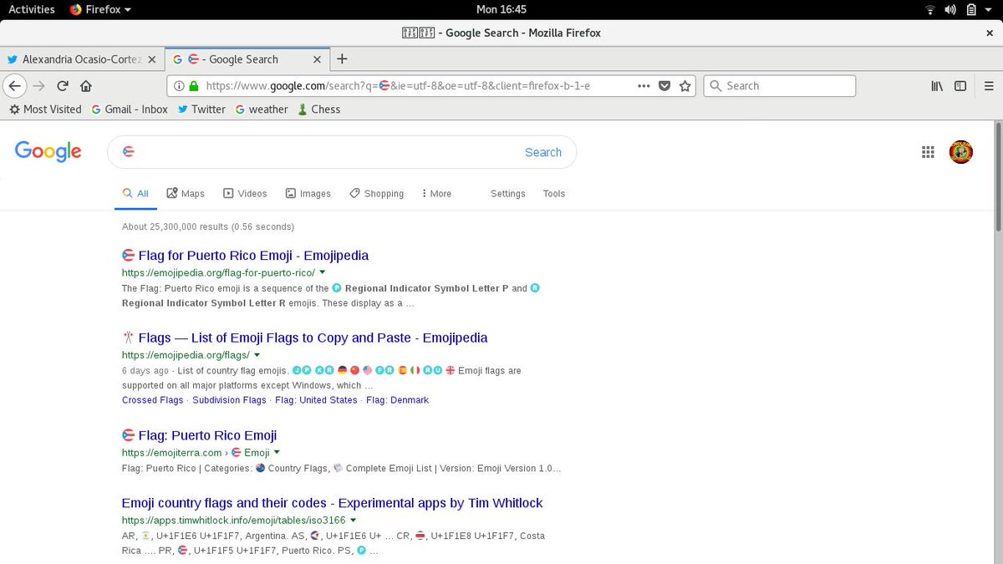Screen dimensions: 1003x564
Task: Open the Google account avatar
Action: point(961,152)
